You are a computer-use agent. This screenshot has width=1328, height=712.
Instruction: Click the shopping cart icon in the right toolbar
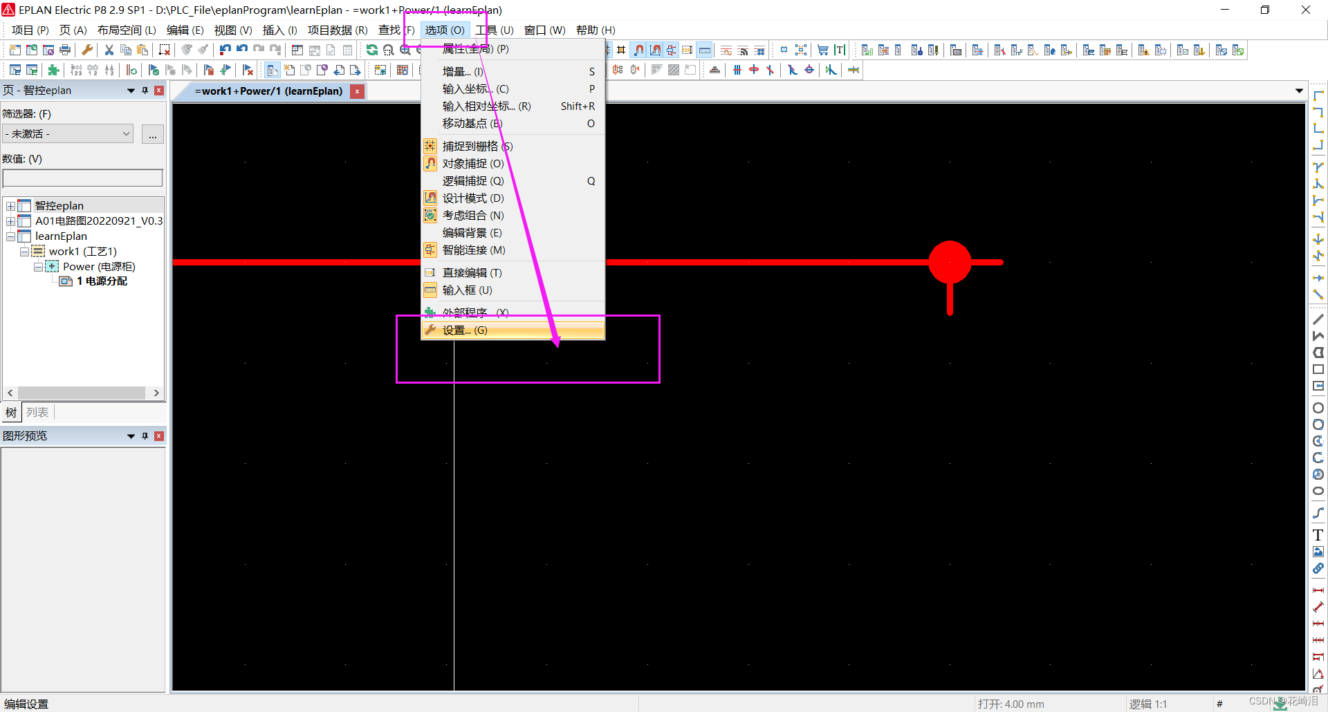(823, 50)
